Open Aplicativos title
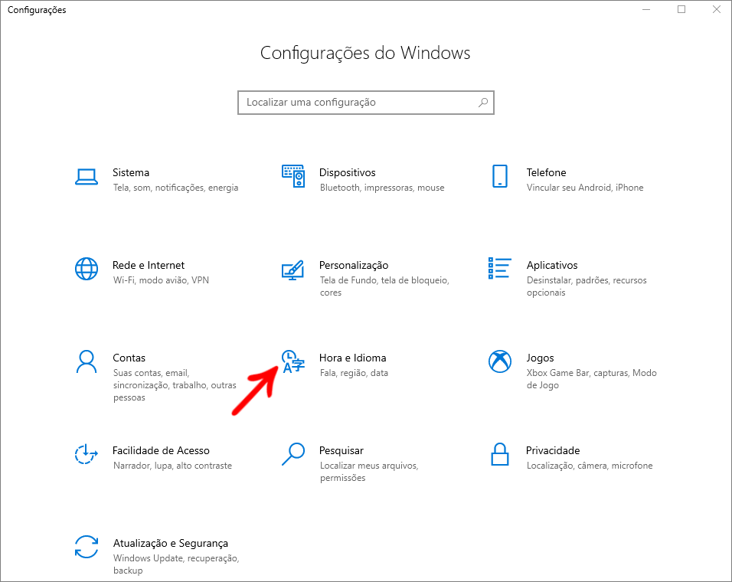 click(552, 265)
